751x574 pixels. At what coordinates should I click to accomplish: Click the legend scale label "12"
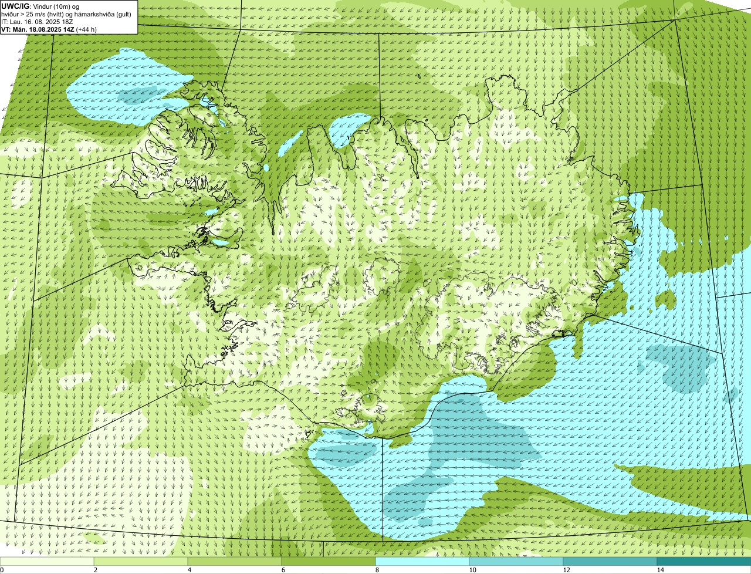(566, 570)
